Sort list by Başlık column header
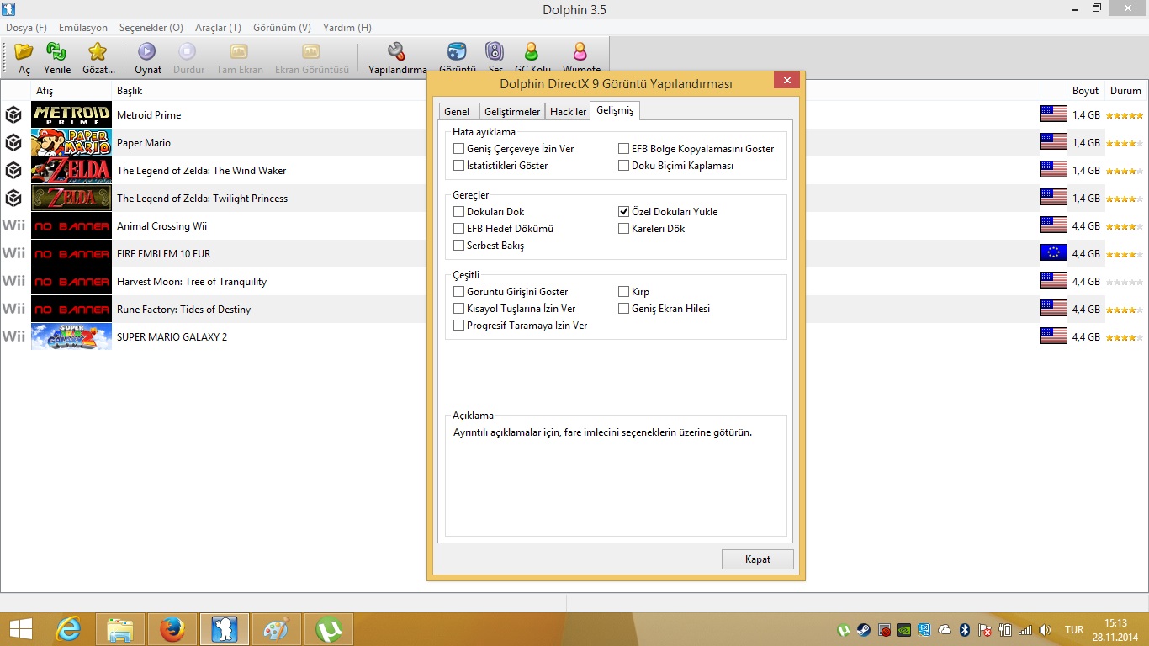The height and width of the screenshot is (646, 1149). tap(130, 91)
